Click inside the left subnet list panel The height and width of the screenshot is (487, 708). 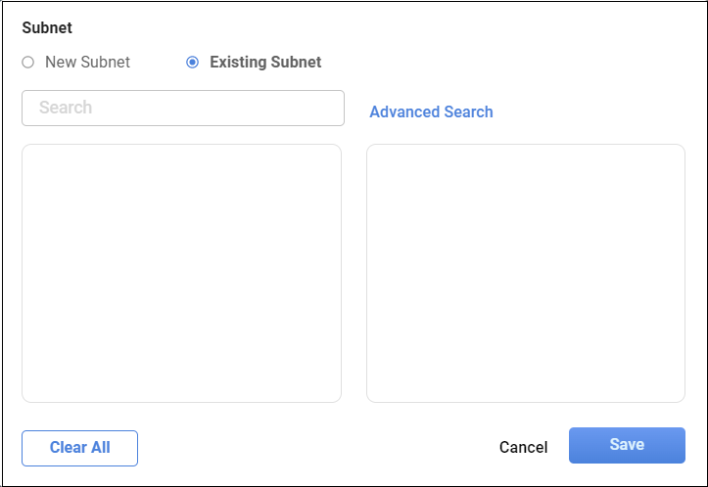coord(181,273)
